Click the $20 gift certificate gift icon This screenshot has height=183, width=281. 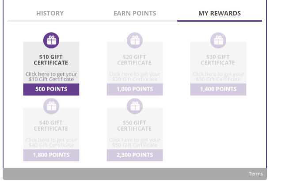tap(135, 40)
